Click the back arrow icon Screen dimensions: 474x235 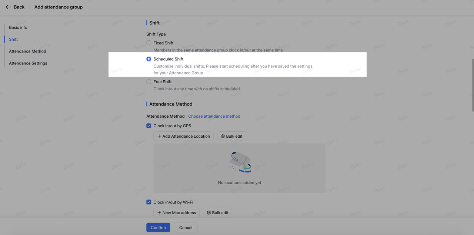coord(8,7)
